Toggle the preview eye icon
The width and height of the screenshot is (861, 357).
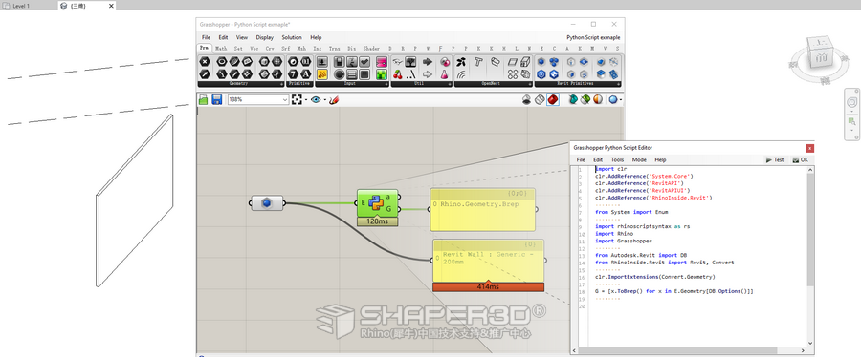click(x=315, y=99)
